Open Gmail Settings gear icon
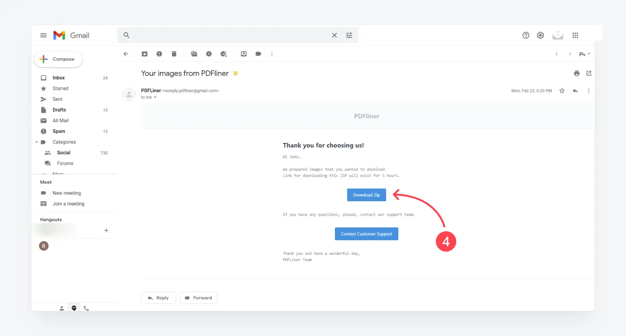This screenshot has width=626, height=336. (x=540, y=35)
